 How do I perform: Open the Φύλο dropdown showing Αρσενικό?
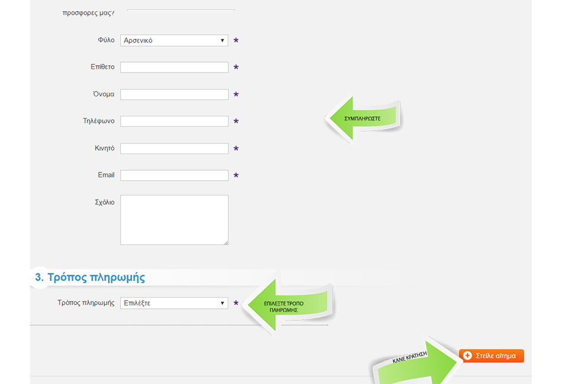point(174,41)
